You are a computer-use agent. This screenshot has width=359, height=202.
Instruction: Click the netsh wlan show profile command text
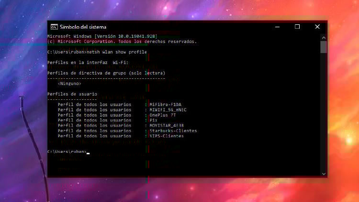(x=118, y=52)
